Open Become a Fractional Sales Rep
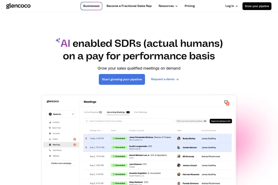Viewport: 278px width, 185px height. tap(129, 6)
